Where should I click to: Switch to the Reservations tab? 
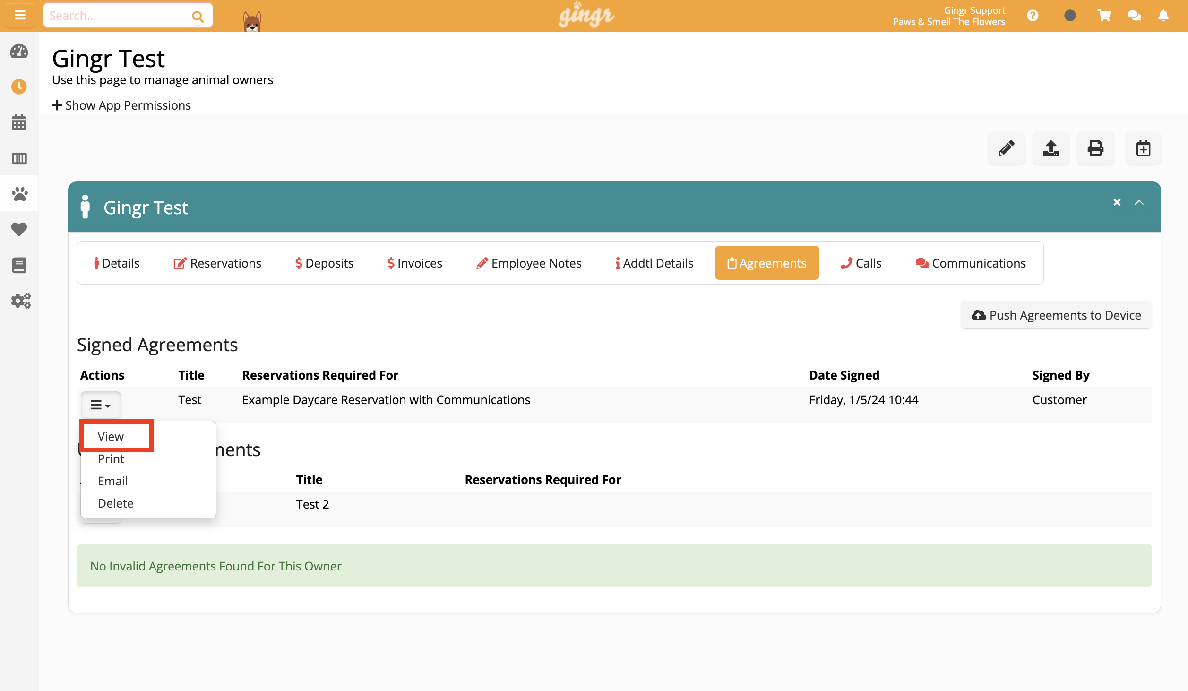pyautogui.click(x=217, y=263)
